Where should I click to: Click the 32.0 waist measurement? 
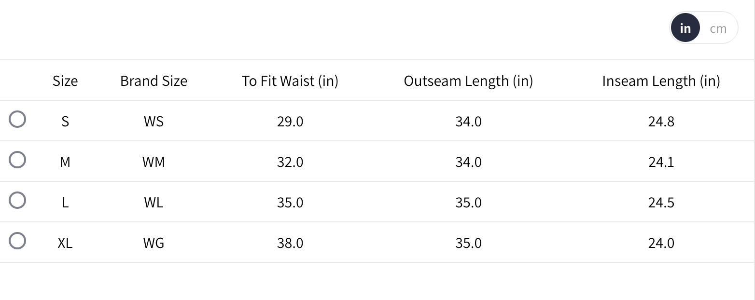pos(290,162)
